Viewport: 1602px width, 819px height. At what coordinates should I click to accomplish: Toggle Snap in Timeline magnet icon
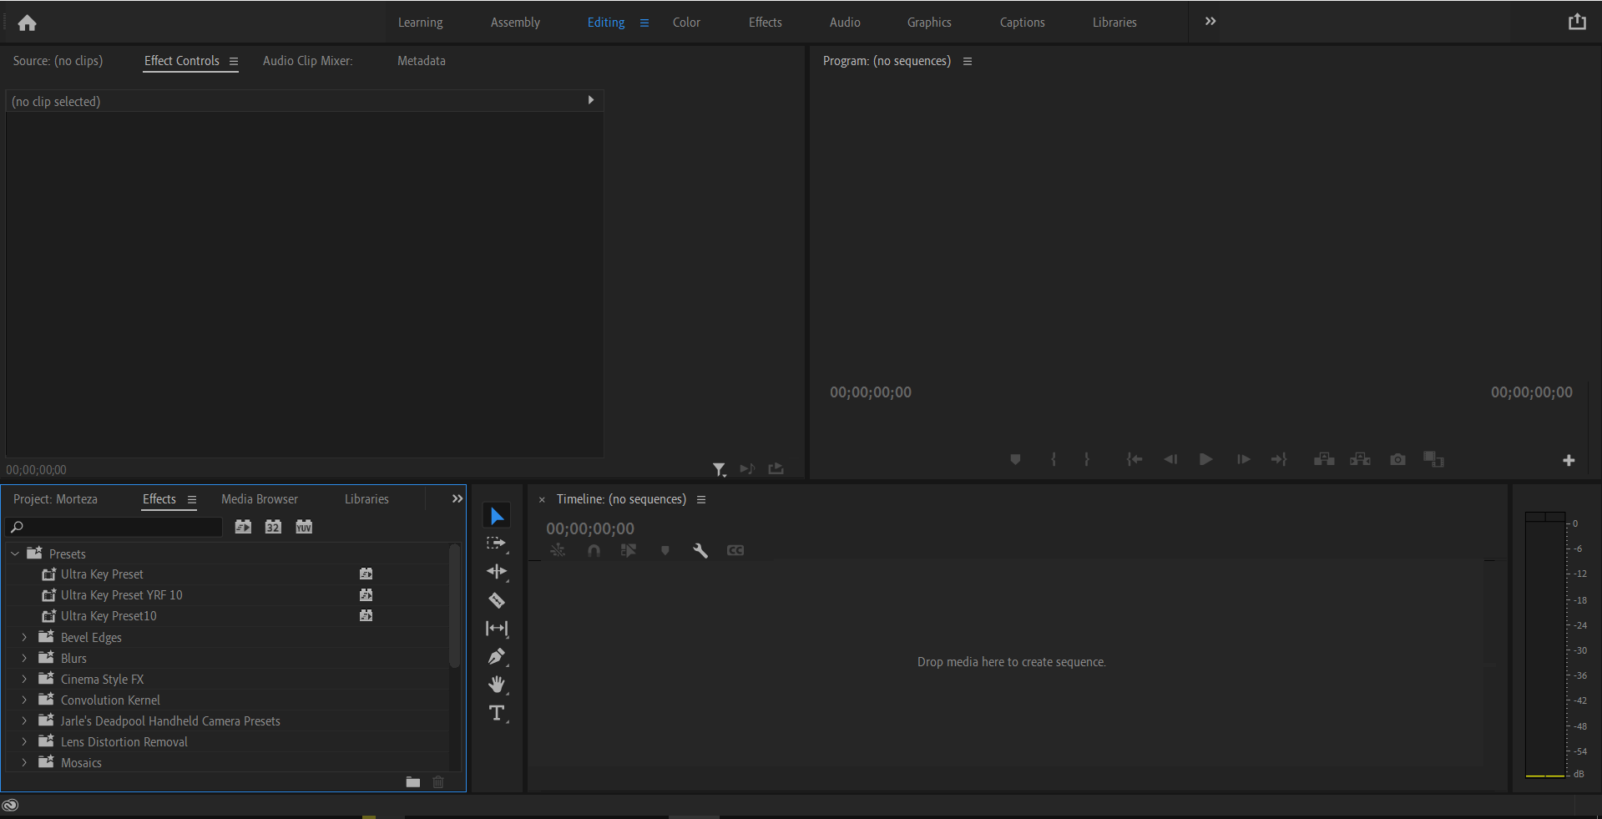point(594,551)
